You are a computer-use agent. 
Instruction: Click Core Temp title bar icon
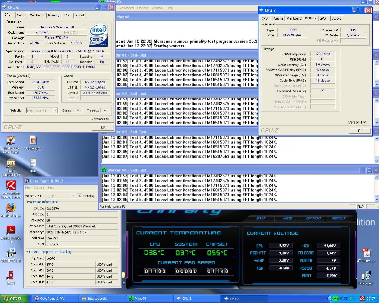point(27,181)
